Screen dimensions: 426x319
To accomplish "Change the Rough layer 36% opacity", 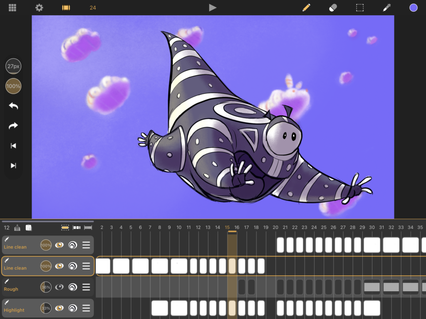I will click(x=46, y=287).
